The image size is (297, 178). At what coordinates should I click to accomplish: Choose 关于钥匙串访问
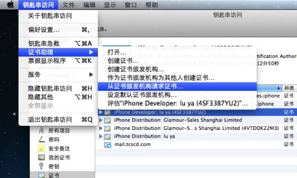point(58,16)
